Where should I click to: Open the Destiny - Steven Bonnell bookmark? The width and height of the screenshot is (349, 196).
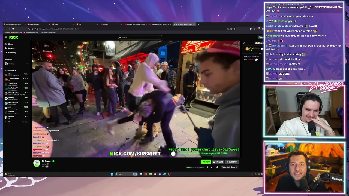(49, 32)
